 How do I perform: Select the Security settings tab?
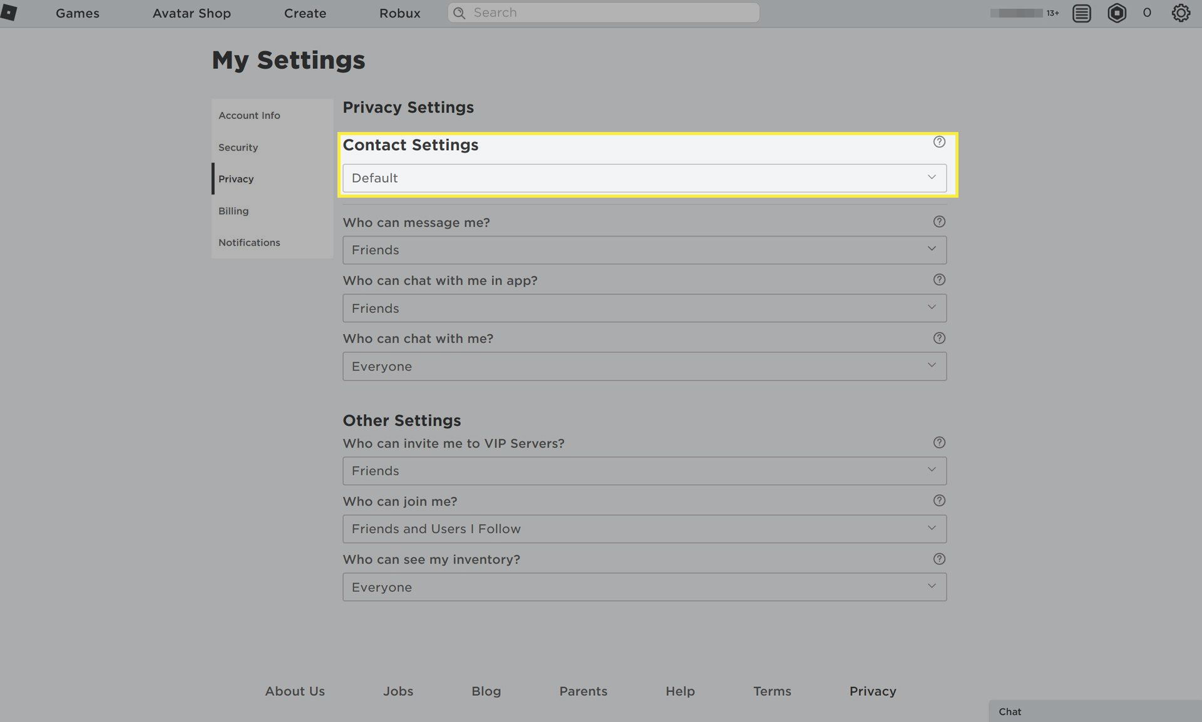(x=272, y=147)
